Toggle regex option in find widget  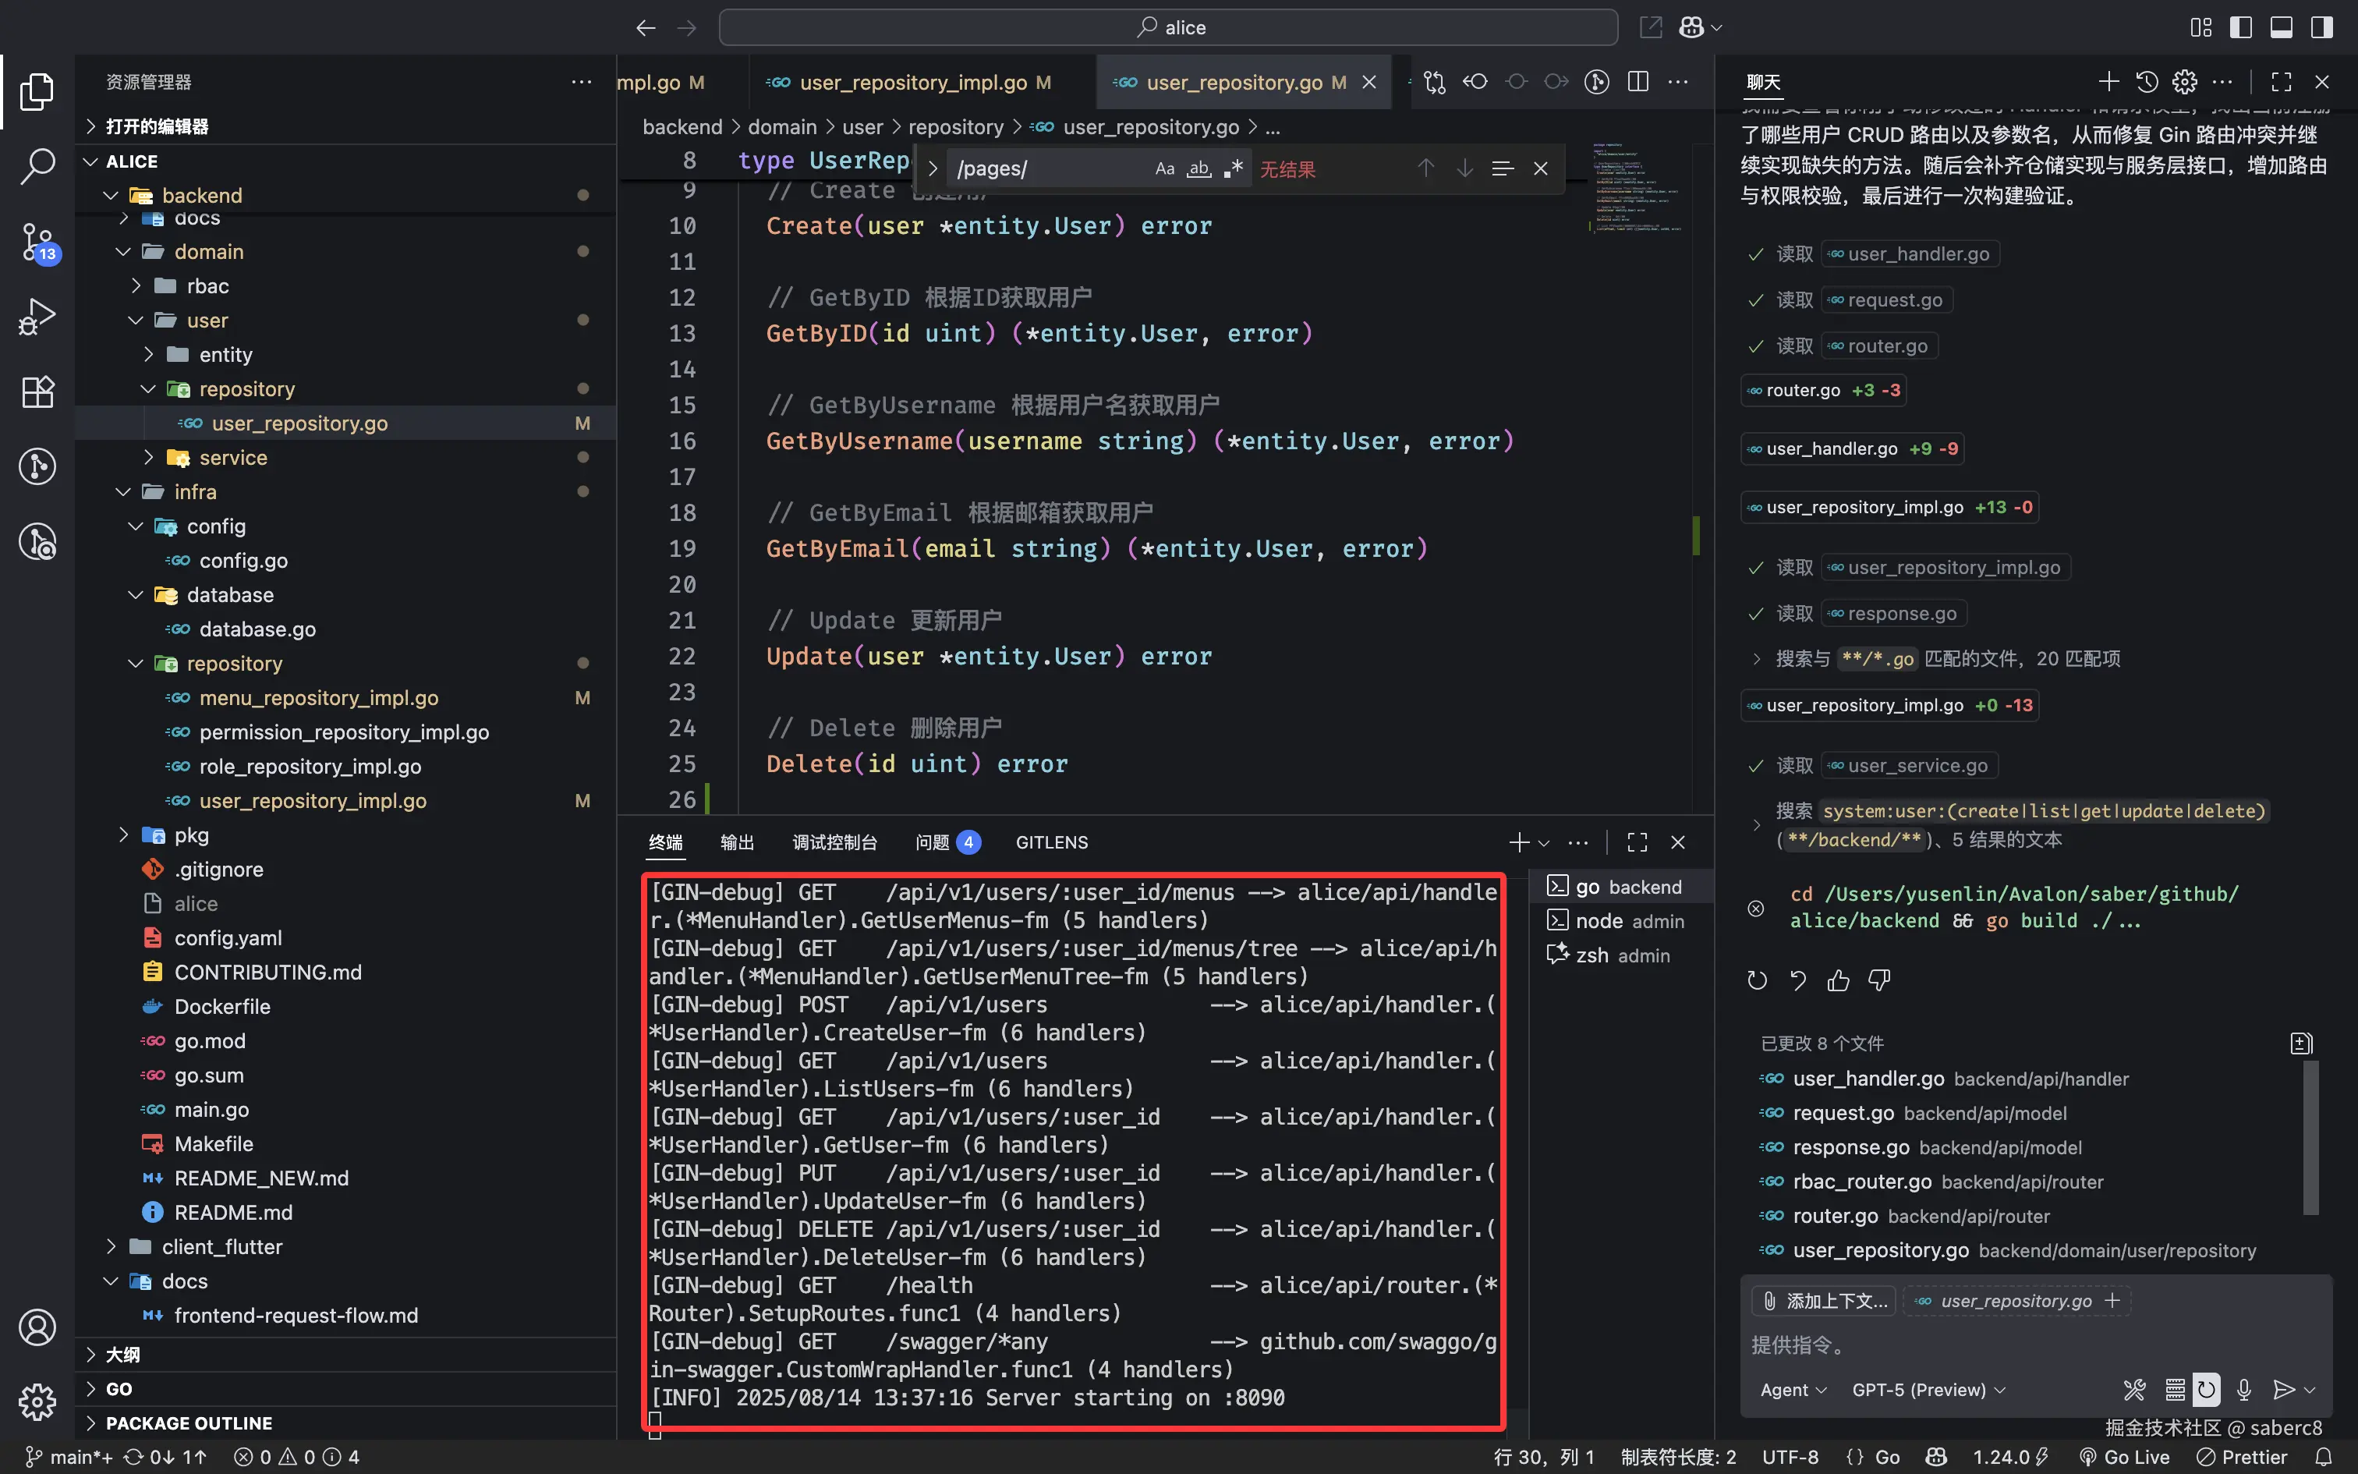(1234, 168)
